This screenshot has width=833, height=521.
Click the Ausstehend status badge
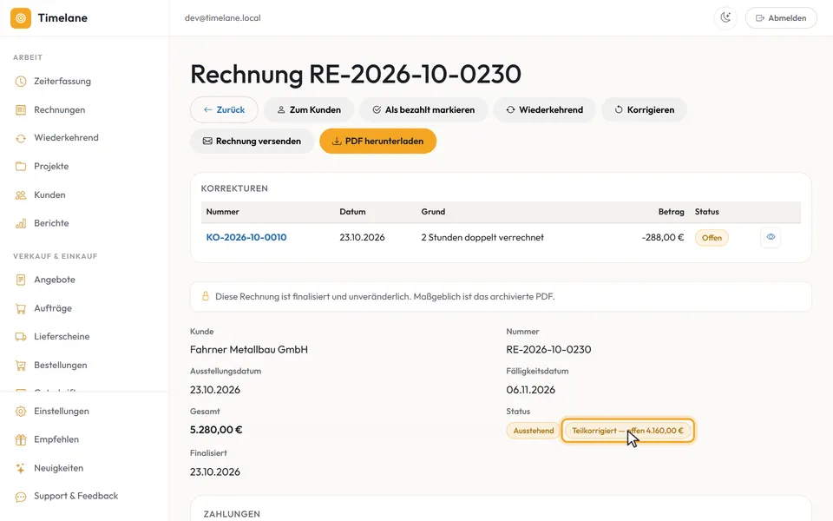(x=534, y=431)
